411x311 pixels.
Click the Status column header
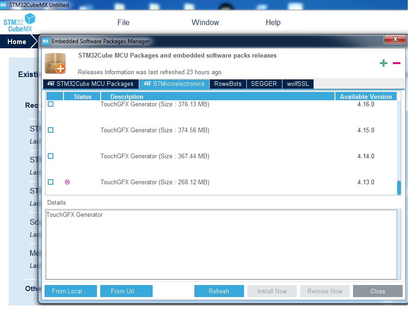coord(82,97)
